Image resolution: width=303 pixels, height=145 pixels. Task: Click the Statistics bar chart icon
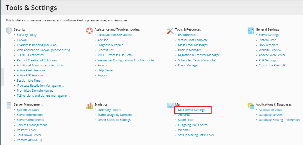(89, 106)
